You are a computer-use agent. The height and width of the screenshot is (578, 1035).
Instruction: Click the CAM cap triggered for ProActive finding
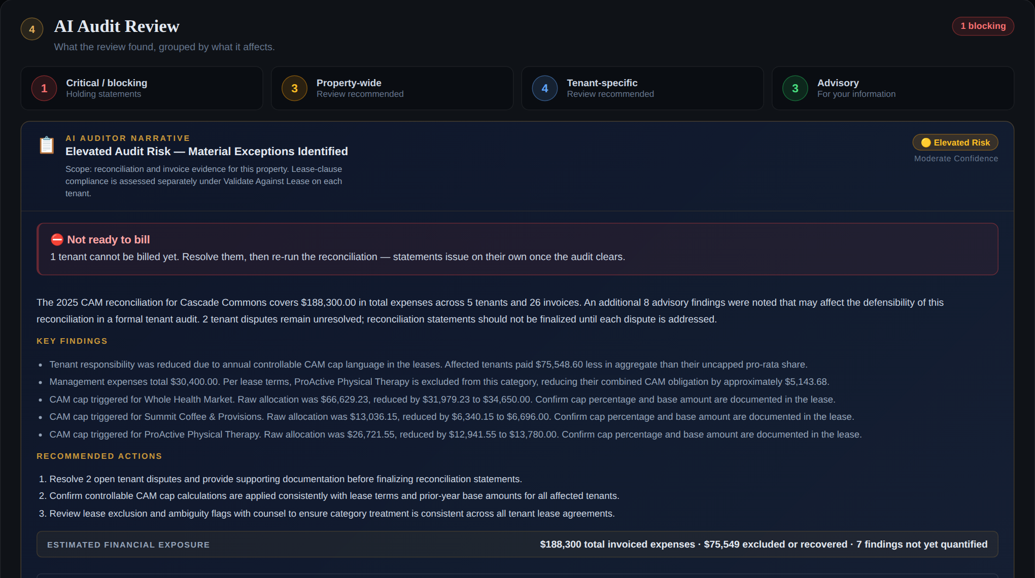[455, 435]
